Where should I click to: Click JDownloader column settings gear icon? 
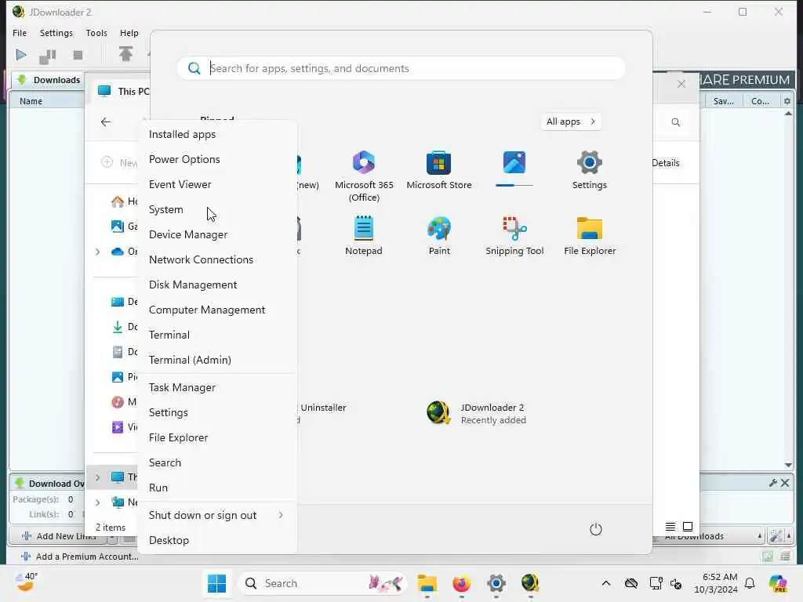click(x=787, y=101)
